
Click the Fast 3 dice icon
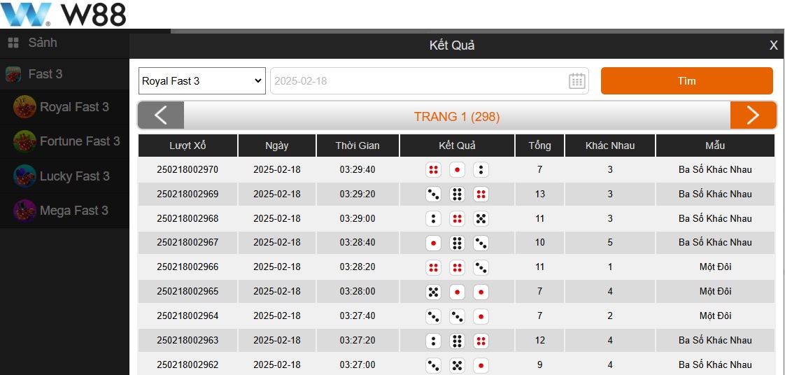tap(13, 74)
